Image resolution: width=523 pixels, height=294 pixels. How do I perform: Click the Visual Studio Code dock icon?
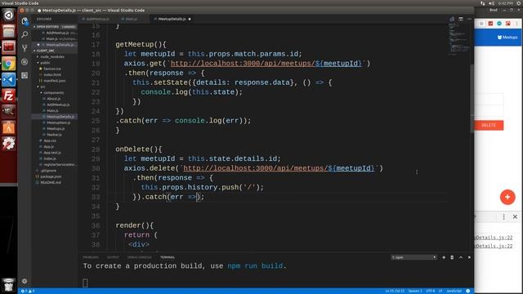(x=9, y=80)
